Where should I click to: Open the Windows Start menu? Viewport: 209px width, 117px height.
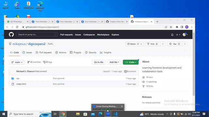coord(4,114)
